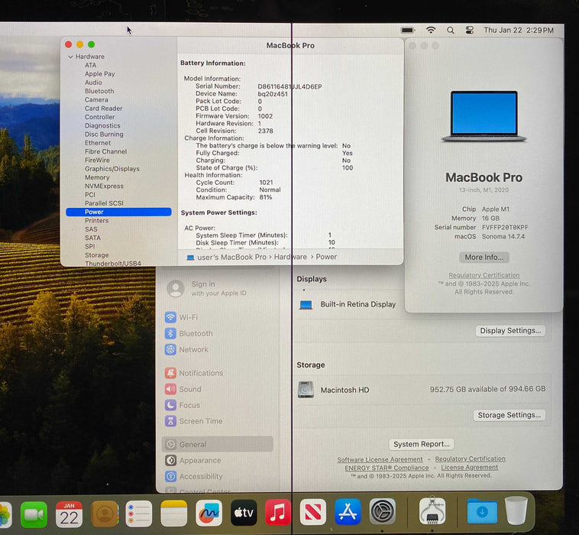Select Ethernet in Hardware list
The height and width of the screenshot is (535, 579).
click(98, 143)
